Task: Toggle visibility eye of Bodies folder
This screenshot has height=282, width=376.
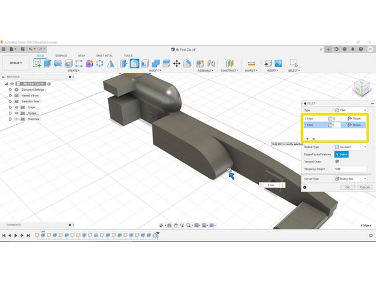Action: pos(17,113)
